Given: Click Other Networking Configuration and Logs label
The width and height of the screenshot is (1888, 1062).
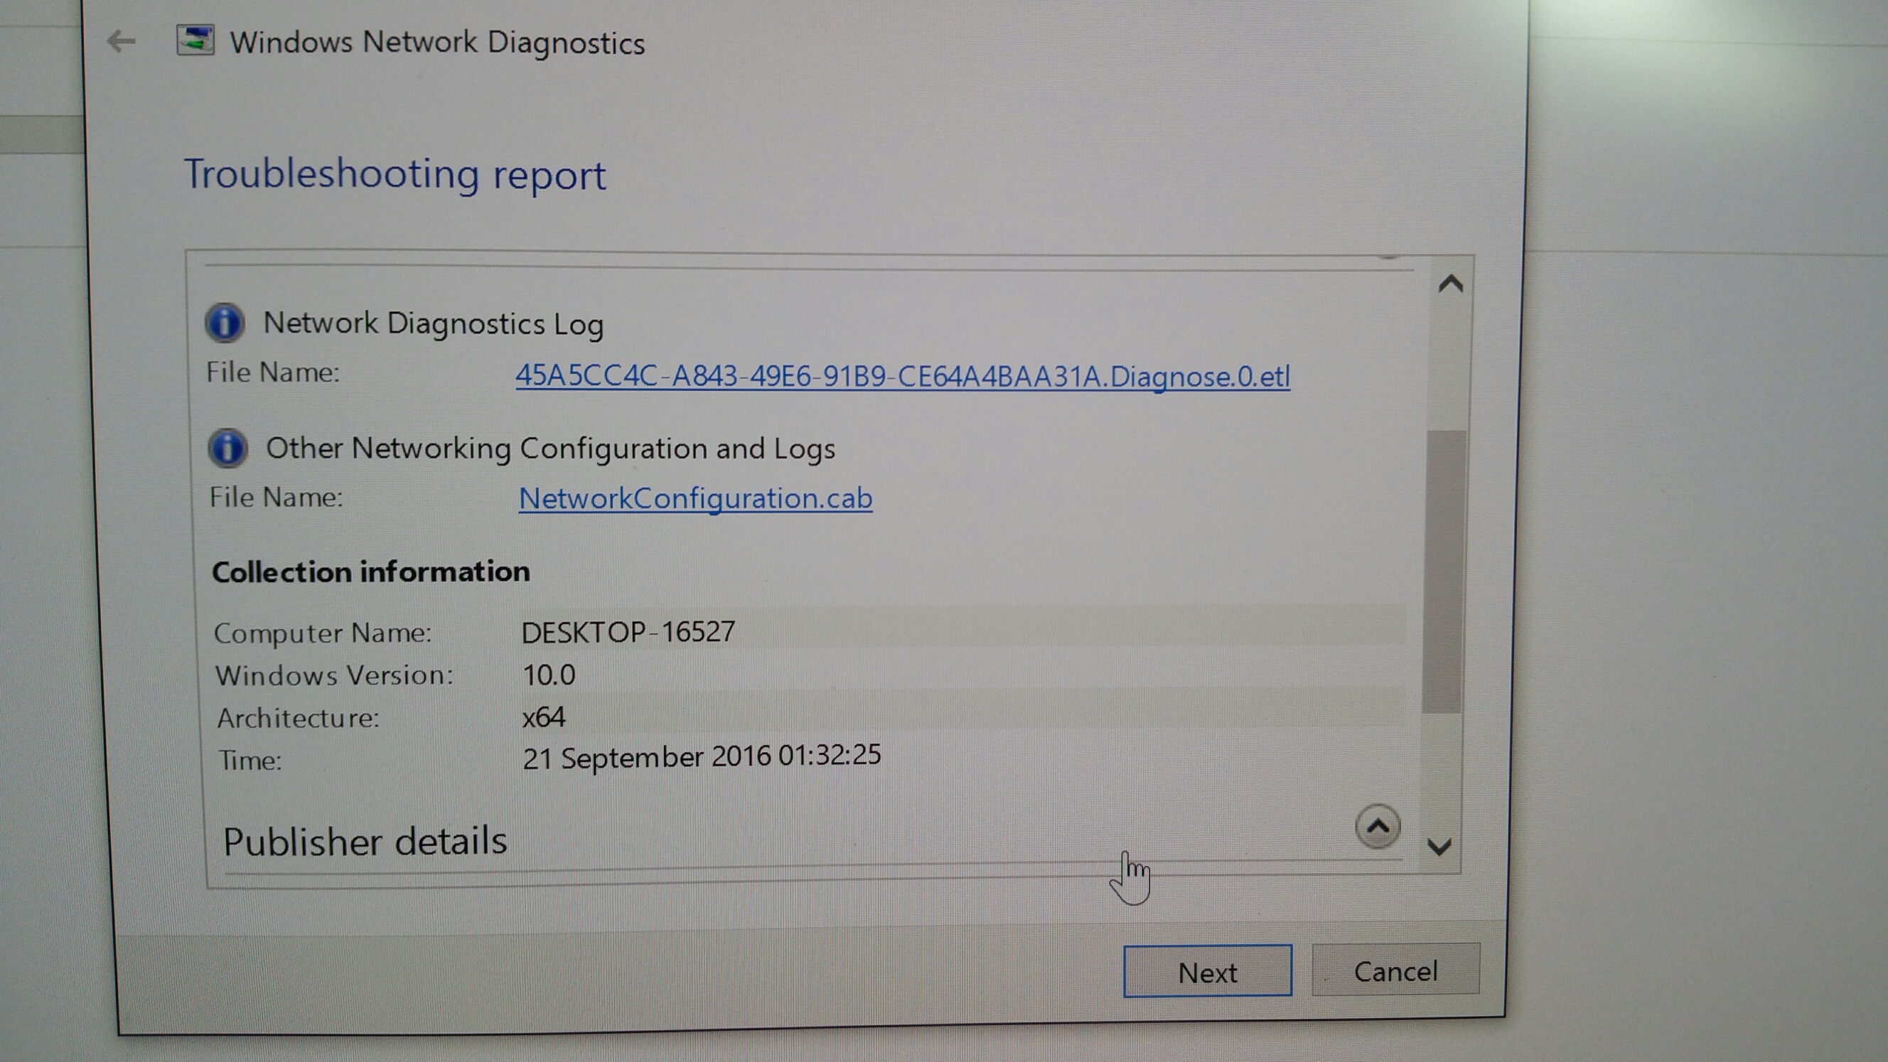Looking at the screenshot, I should (550, 449).
